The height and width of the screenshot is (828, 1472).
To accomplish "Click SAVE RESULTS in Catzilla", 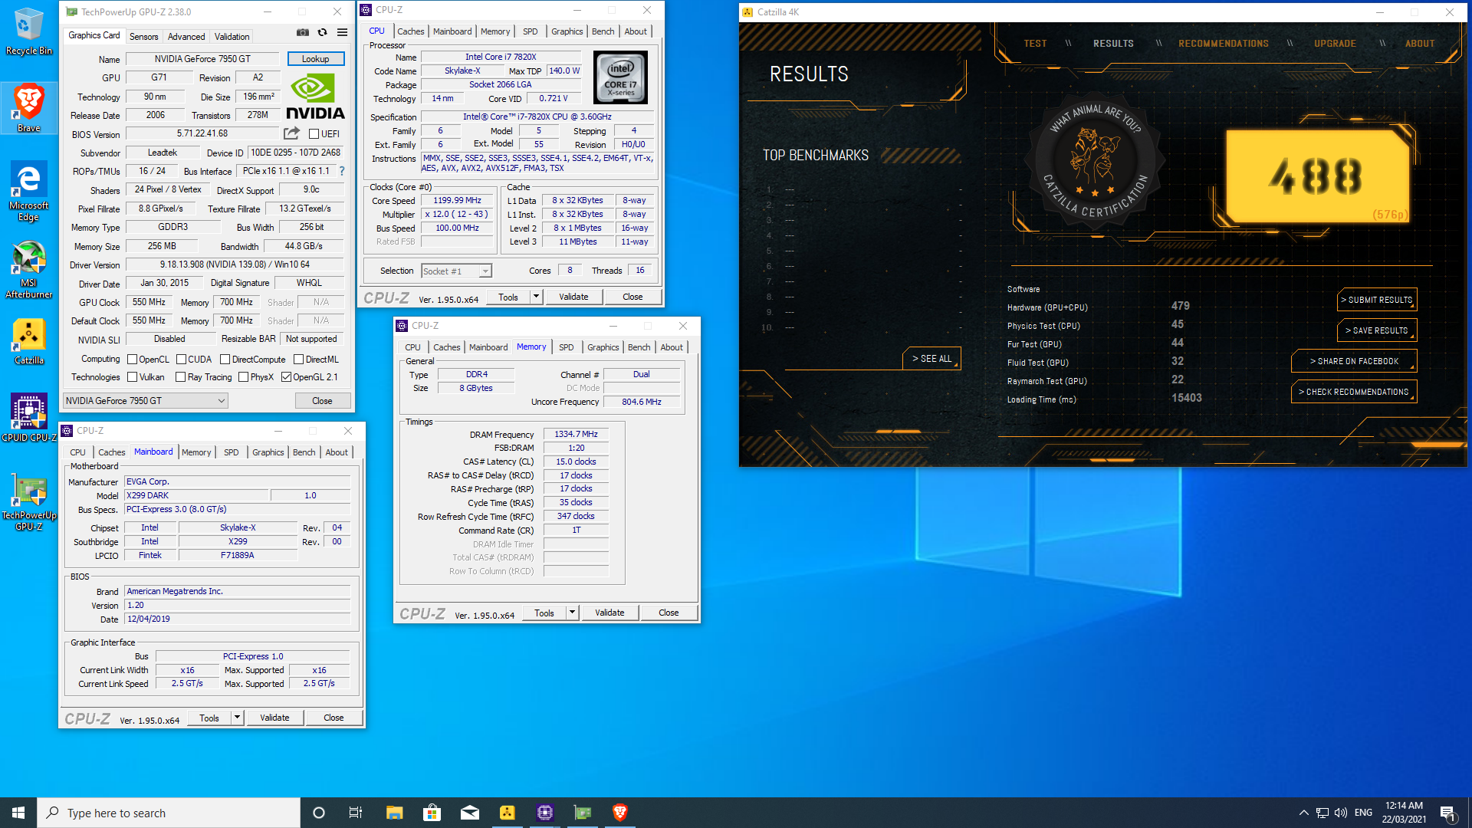I will (1377, 330).
